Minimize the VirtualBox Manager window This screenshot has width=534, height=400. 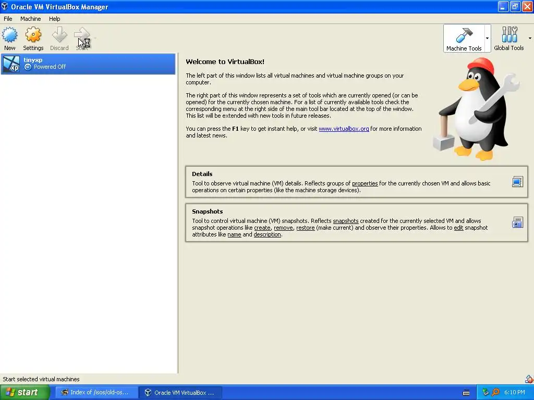(503, 6)
